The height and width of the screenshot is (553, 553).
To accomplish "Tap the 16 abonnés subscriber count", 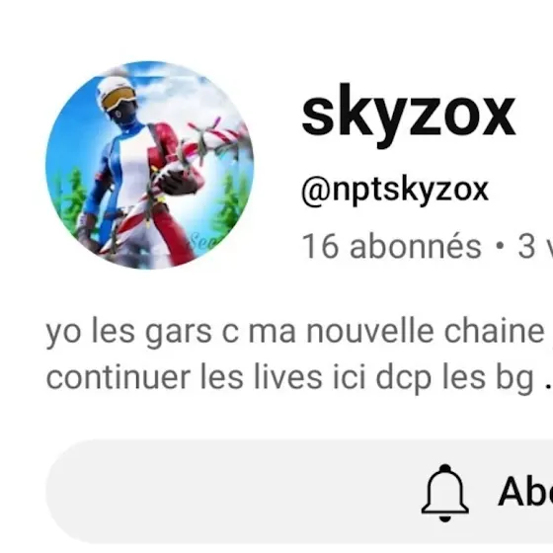I will [x=391, y=246].
